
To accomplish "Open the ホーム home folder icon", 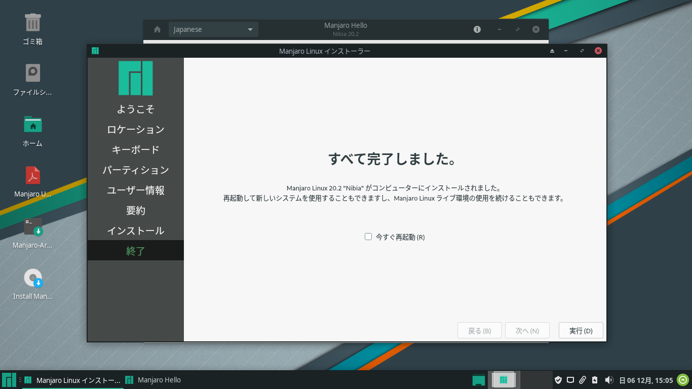I will pos(32,124).
